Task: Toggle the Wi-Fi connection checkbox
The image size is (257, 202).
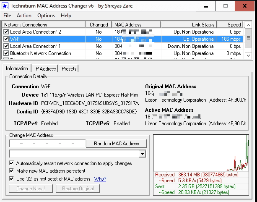Action: pyautogui.click(x=6, y=39)
